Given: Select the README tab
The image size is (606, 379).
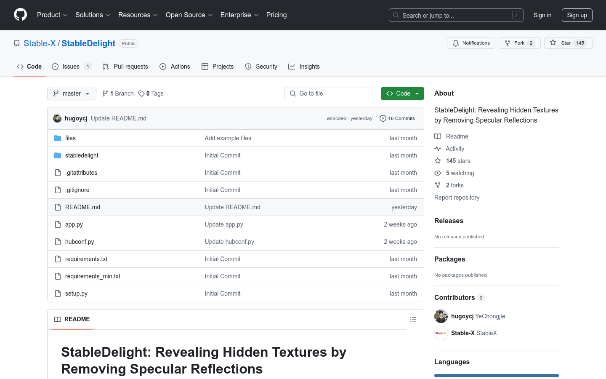Looking at the screenshot, I should pos(72,319).
